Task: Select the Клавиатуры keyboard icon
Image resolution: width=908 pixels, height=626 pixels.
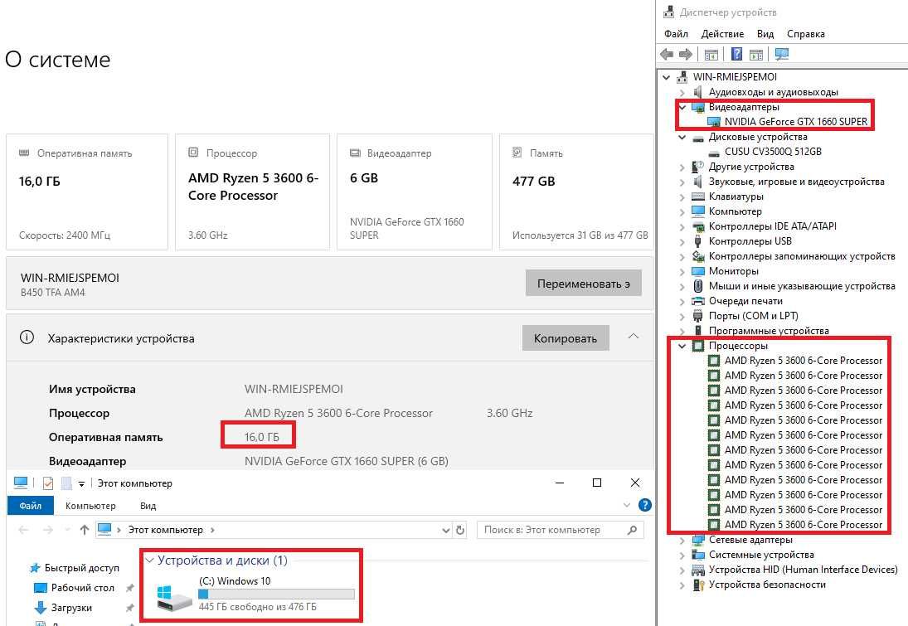Action: pos(698,197)
